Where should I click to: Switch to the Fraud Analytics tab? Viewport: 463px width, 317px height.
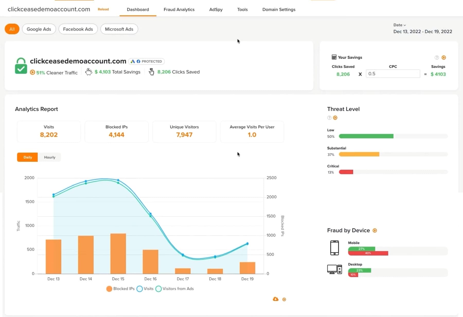coord(179,10)
